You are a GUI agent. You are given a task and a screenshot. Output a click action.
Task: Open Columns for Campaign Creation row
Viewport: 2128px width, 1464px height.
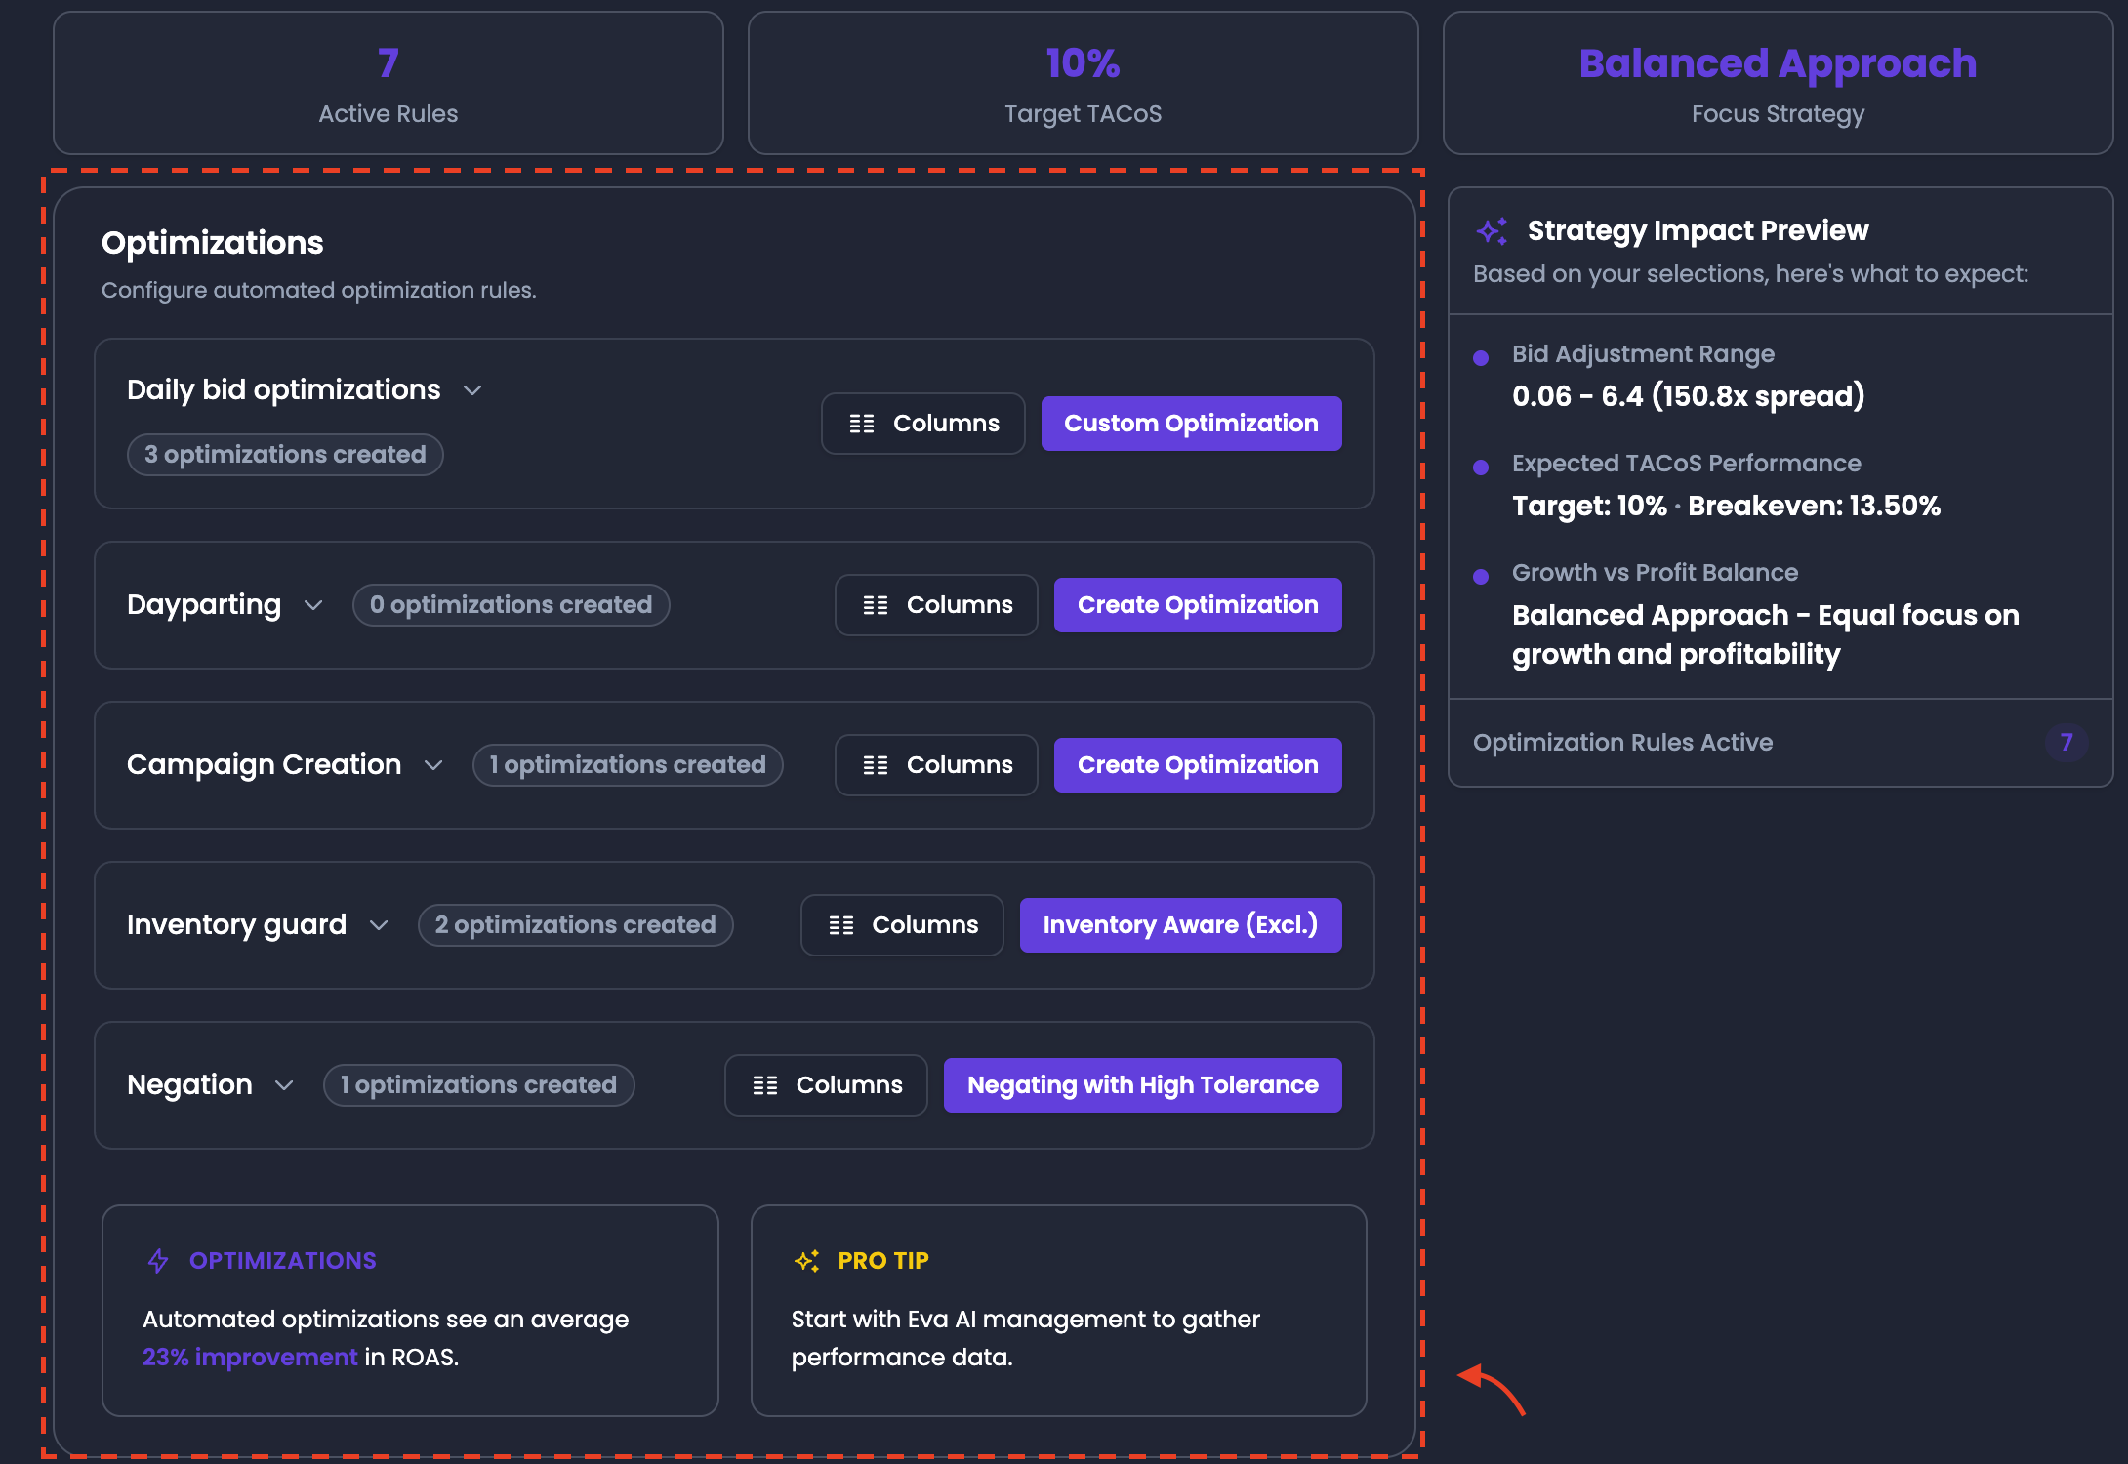(x=936, y=765)
